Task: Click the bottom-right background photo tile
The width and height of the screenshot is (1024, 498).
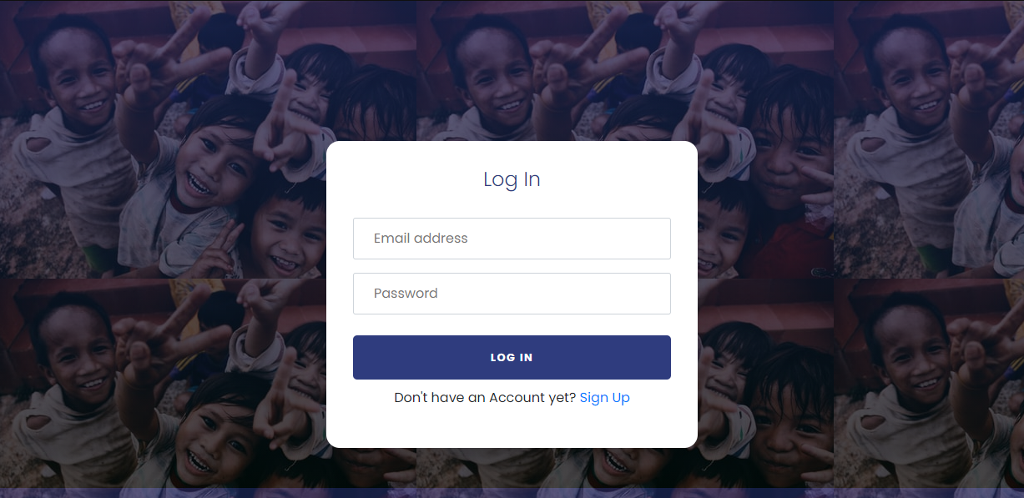Action: click(x=929, y=384)
